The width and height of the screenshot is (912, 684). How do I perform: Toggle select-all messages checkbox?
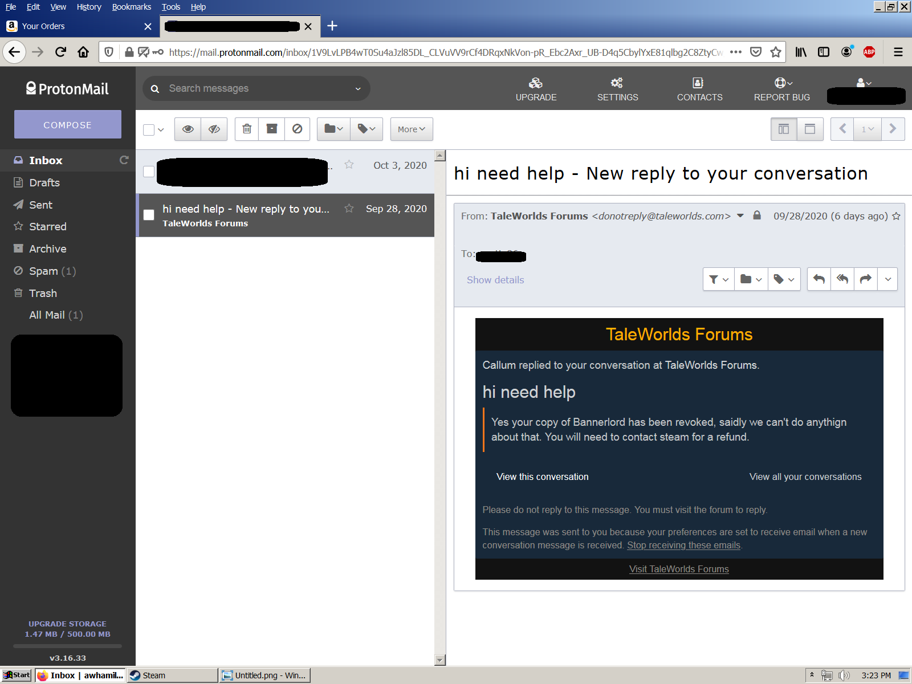(x=149, y=130)
